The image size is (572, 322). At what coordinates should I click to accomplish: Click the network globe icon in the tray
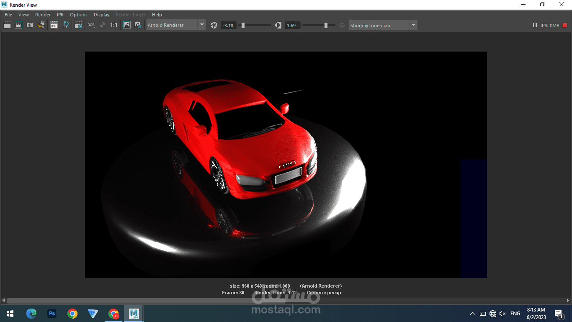click(493, 314)
